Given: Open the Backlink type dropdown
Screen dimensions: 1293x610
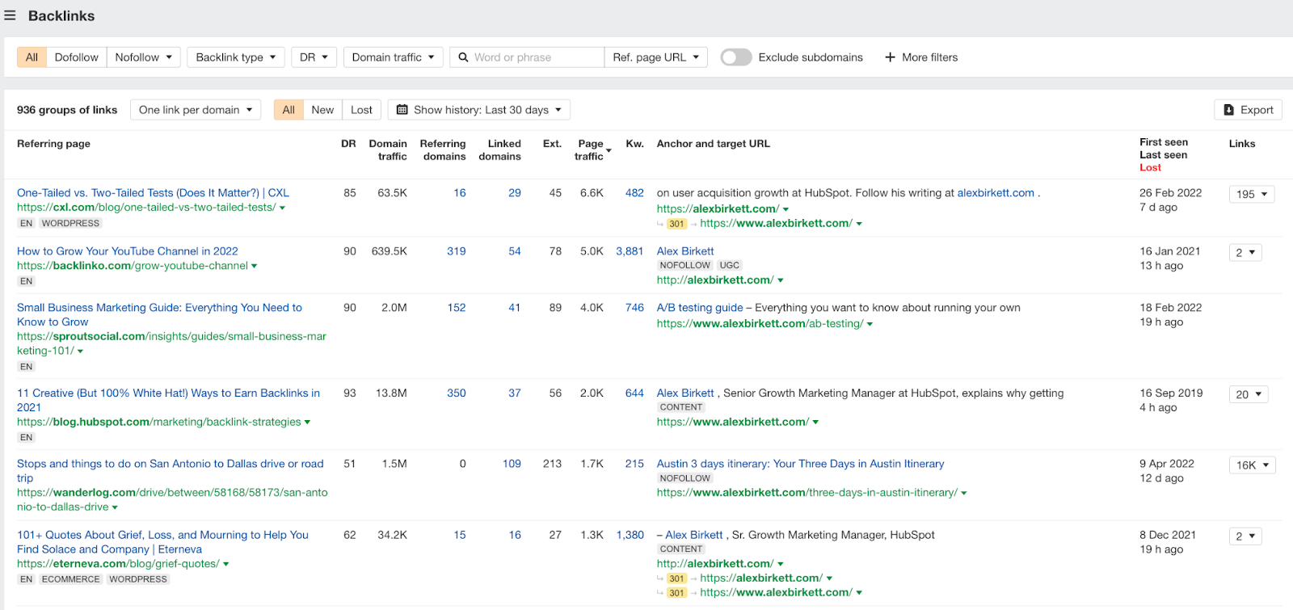Looking at the screenshot, I should tap(235, 57).
